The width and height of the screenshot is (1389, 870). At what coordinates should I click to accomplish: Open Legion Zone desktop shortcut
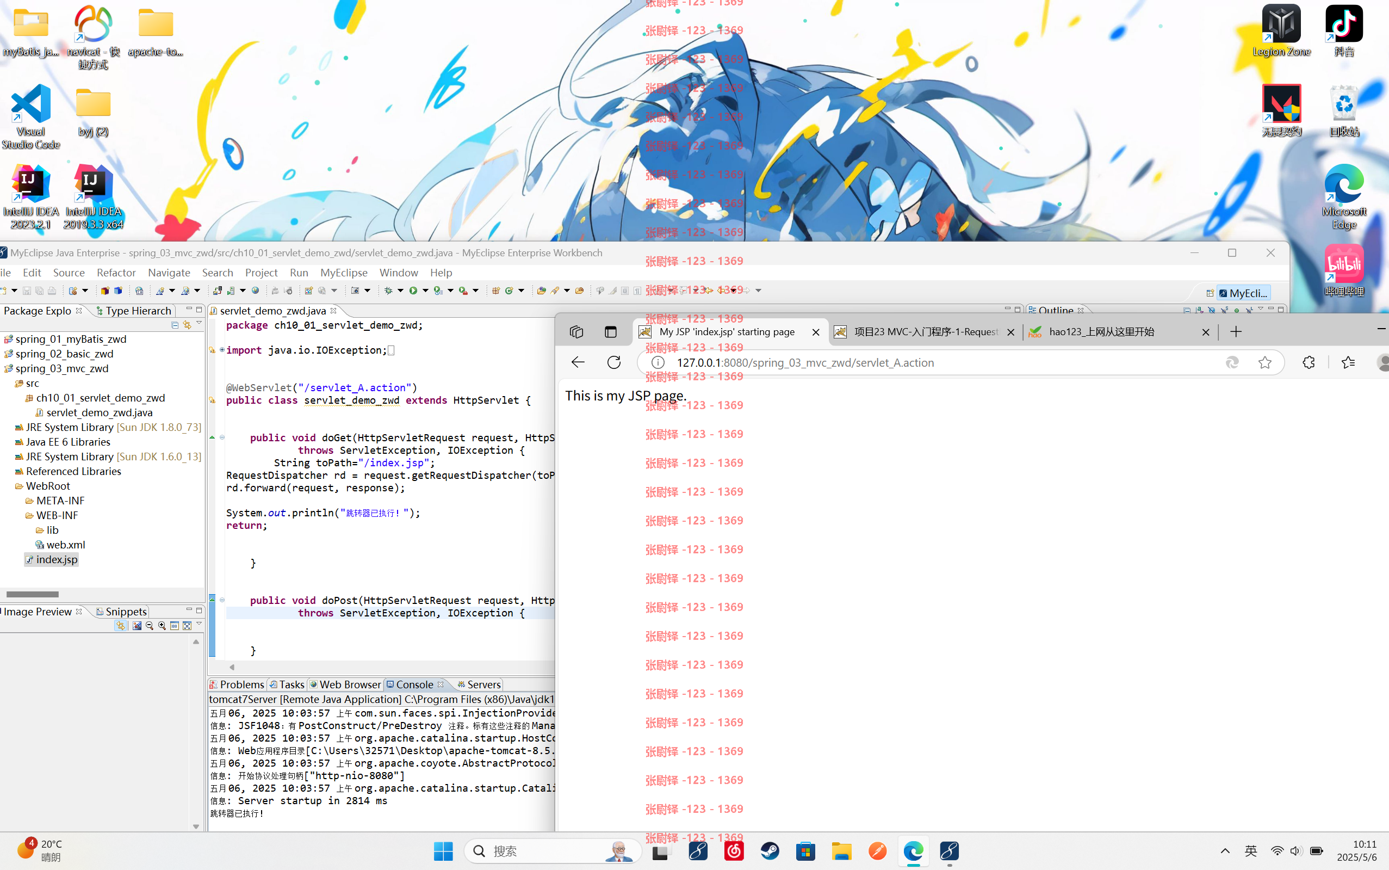click(x=1281, y=30)
